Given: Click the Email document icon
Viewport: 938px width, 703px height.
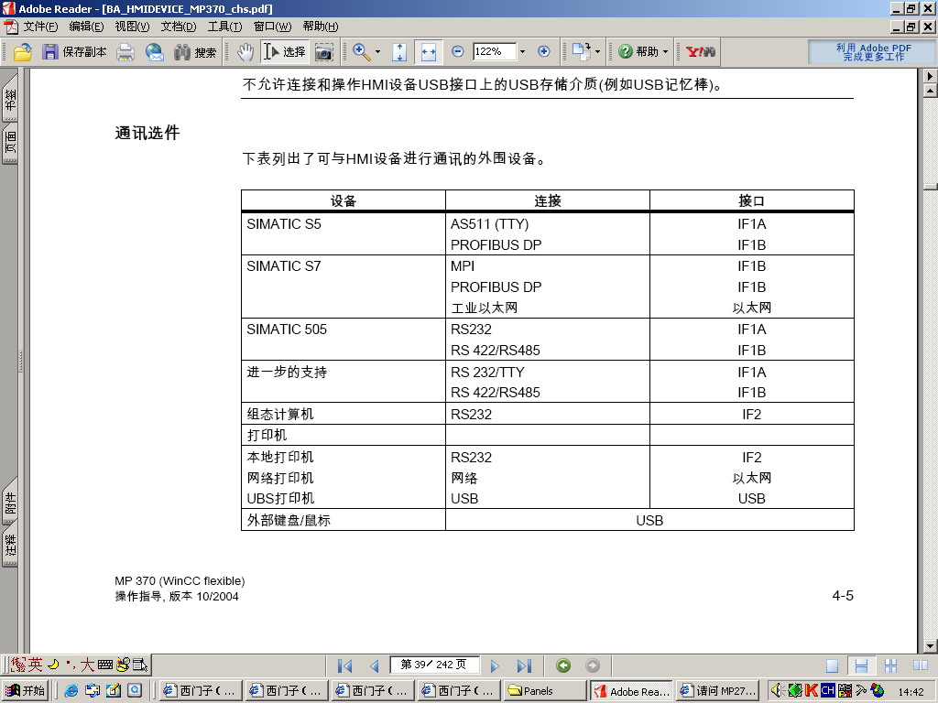Looking at the screenshot, I should [154, 52].
